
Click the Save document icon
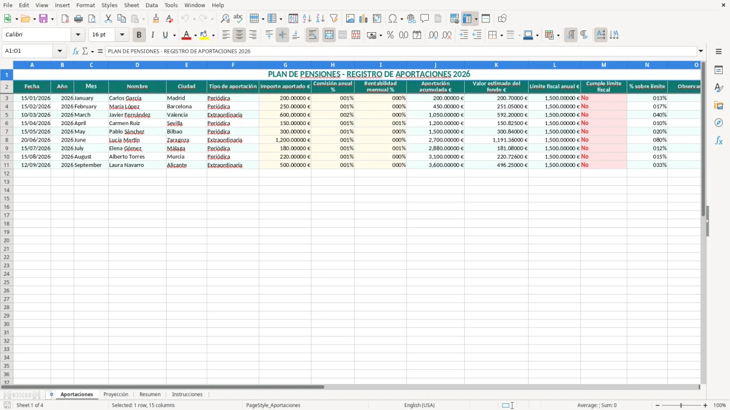(x=43, y=19)
